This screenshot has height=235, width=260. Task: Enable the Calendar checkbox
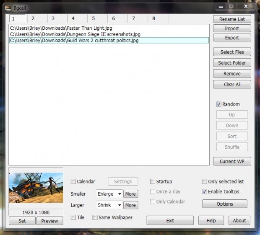(73, 181)
